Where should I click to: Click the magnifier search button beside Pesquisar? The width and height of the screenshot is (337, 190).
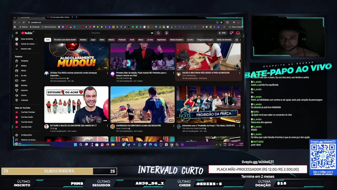tap(158, 33)
